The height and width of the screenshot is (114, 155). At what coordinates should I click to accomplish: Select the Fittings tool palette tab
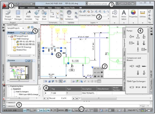coord(124,64)
